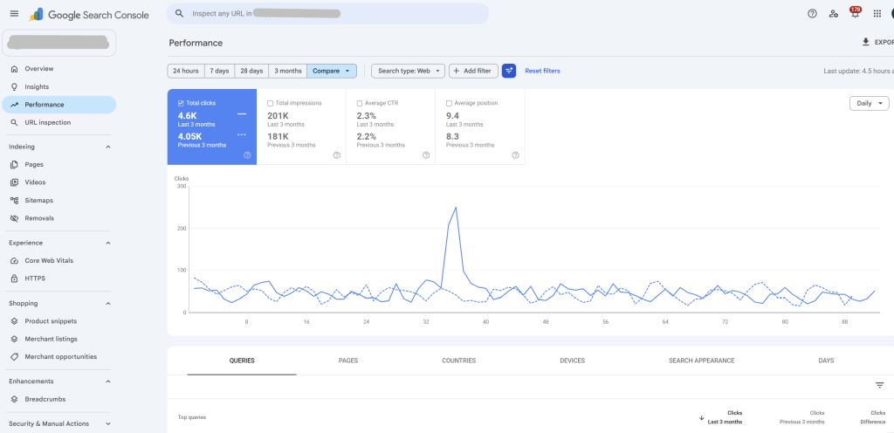This screenshot has height=433, width=894.
Task: Click the Overview home icon
Action: point(14,68)
